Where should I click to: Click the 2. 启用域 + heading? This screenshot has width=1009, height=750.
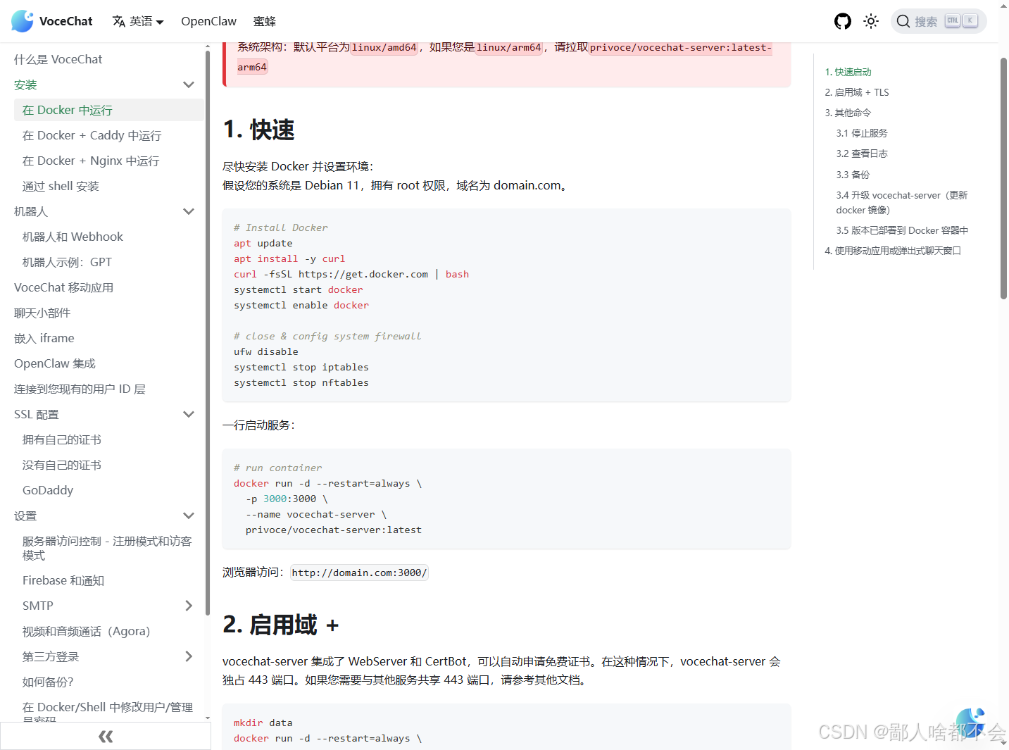tap(281, 625)
